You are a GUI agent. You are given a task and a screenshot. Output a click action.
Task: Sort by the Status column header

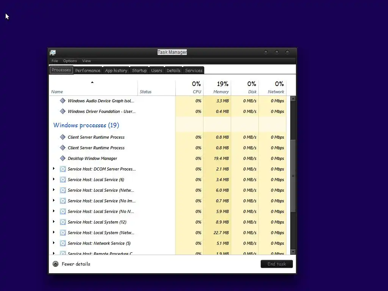coord(156,88)
